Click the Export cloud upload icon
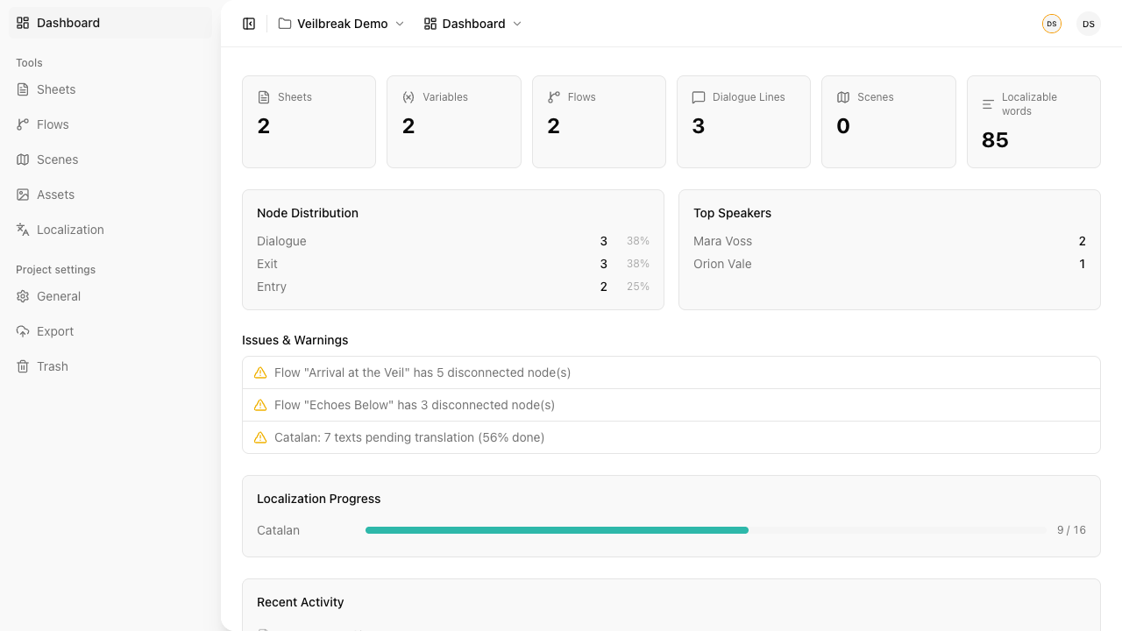This screenshot has width=1122, height=631. 23,331
